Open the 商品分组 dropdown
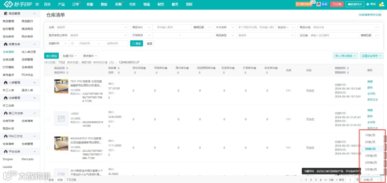This screenshot has height=183, width=387. point(338,27)
